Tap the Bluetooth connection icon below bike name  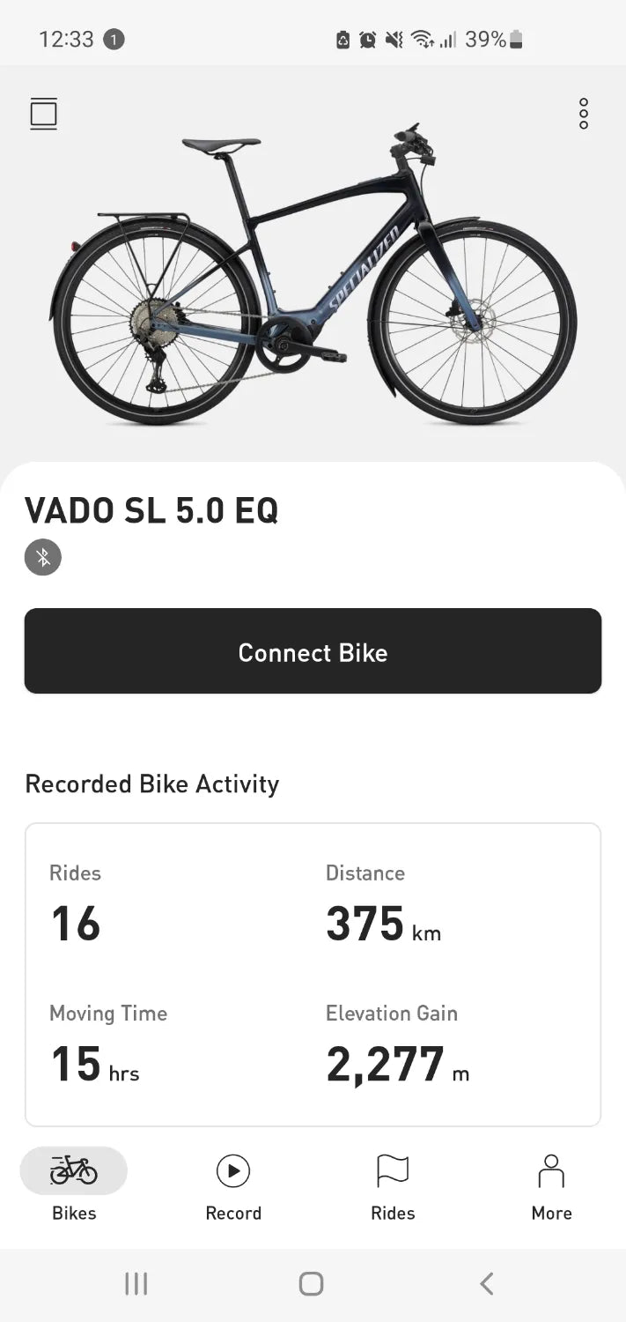click(42, 557)
